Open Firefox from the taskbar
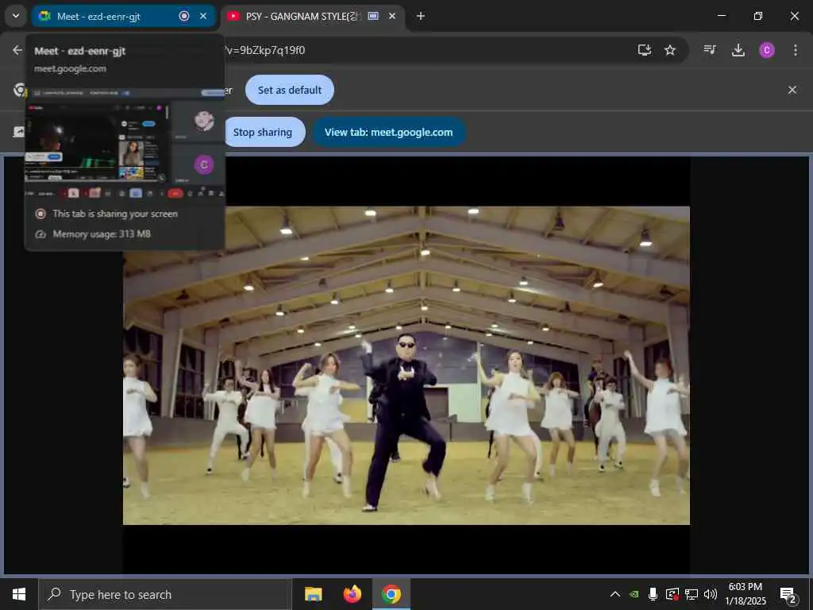813x610 pixels. tap(352, 594)
